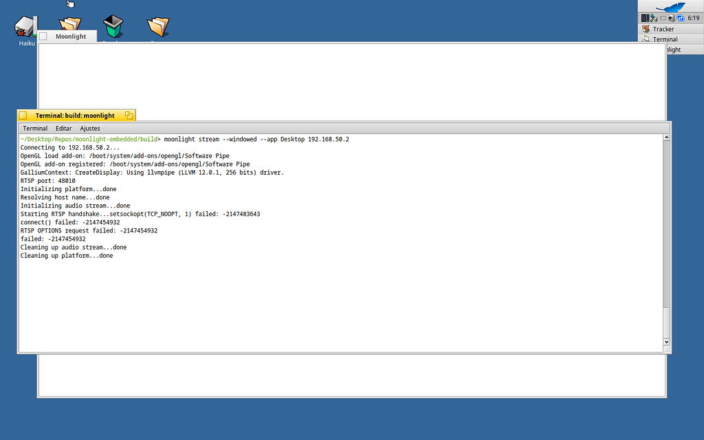Click the Deskbar clock showing 6:19
The image size is (704, 440).
(693, 19)
